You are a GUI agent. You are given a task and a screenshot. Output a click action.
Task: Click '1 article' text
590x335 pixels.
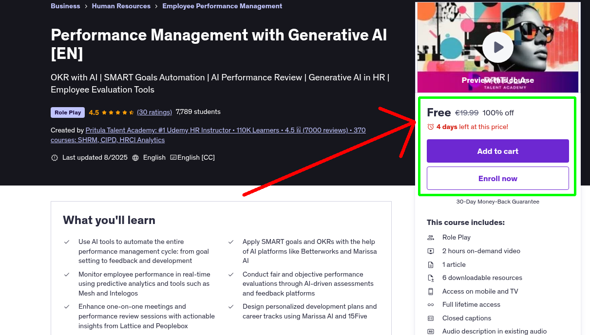click(x=454, y=265)
